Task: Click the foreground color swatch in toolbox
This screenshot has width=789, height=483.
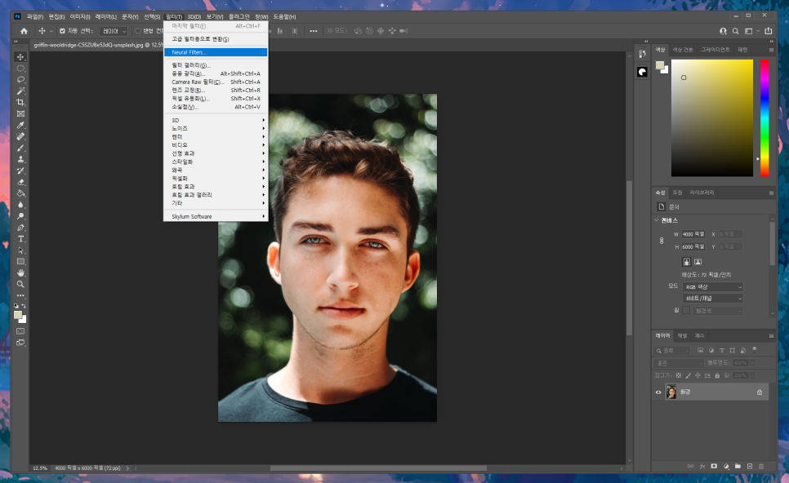Action: [x=18, y=315]
